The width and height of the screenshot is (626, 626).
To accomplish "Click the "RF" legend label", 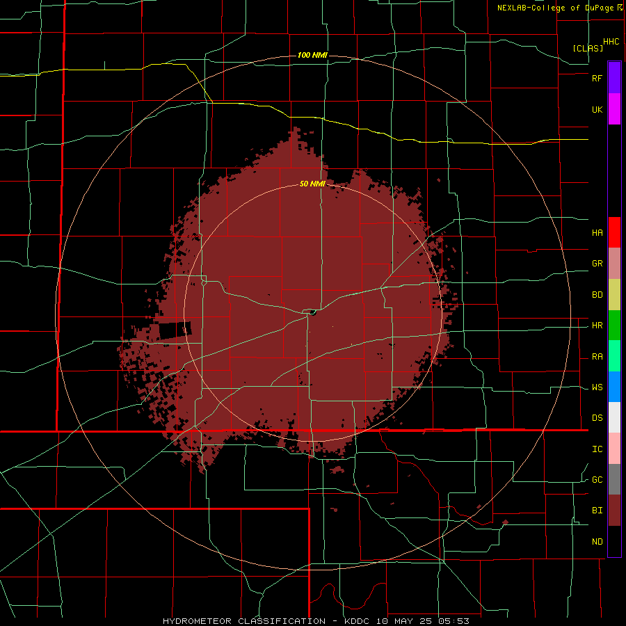I will (x=597, y=78).
